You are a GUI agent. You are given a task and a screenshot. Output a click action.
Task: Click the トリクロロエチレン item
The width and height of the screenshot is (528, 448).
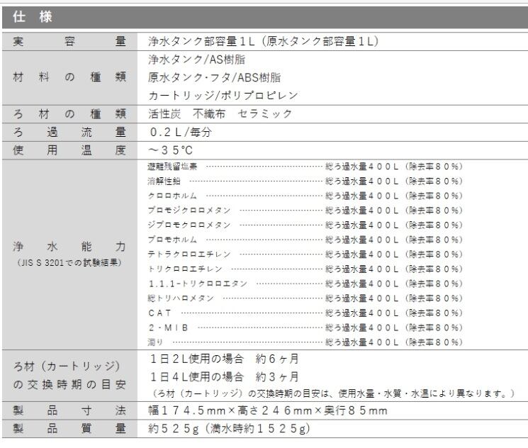(185, 269)
